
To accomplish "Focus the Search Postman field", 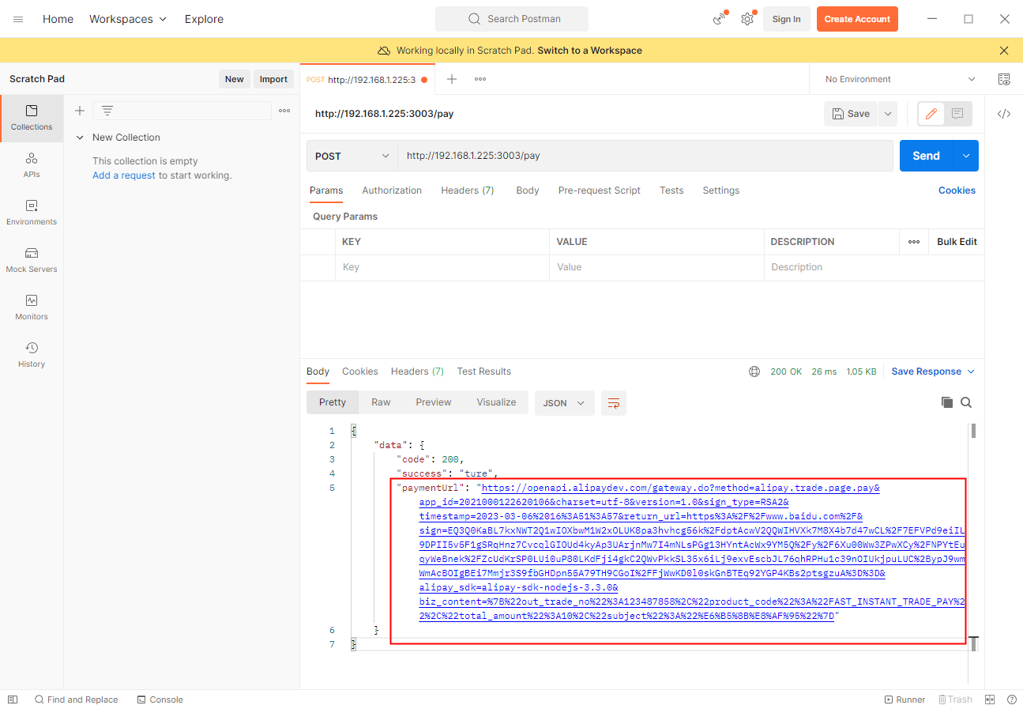I will tap(512, 19).
